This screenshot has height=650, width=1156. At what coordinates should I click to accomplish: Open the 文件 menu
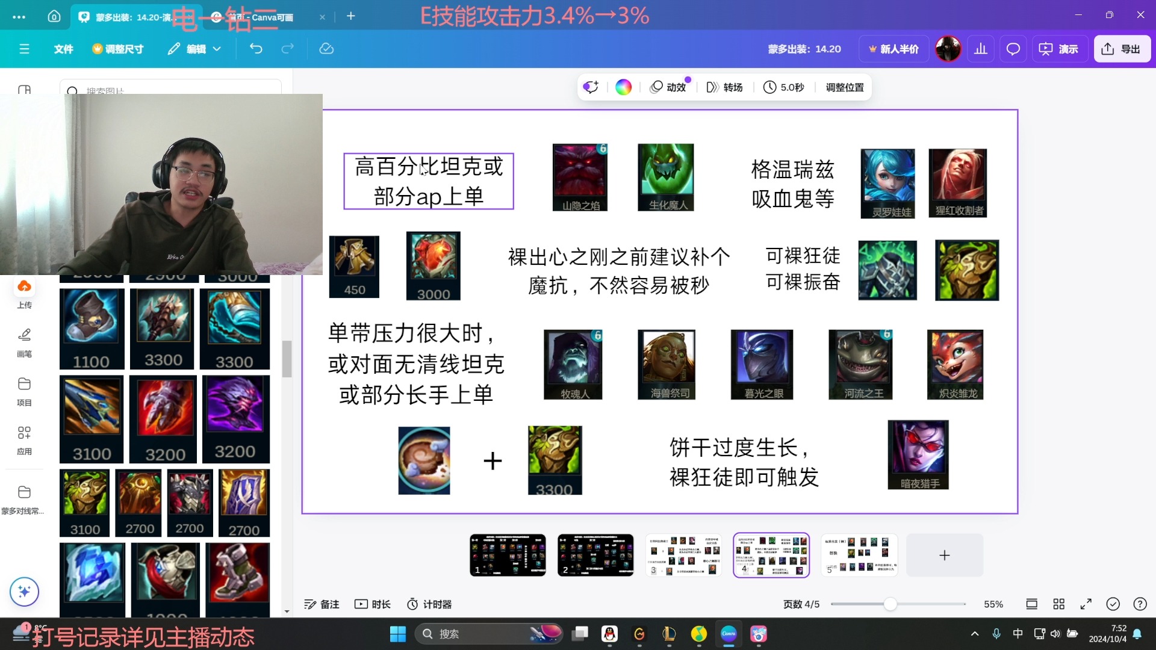(63, 49)
